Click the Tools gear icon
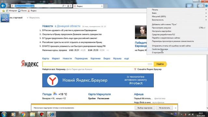Viewport: 208px width, 117px height. coord(206,6)
